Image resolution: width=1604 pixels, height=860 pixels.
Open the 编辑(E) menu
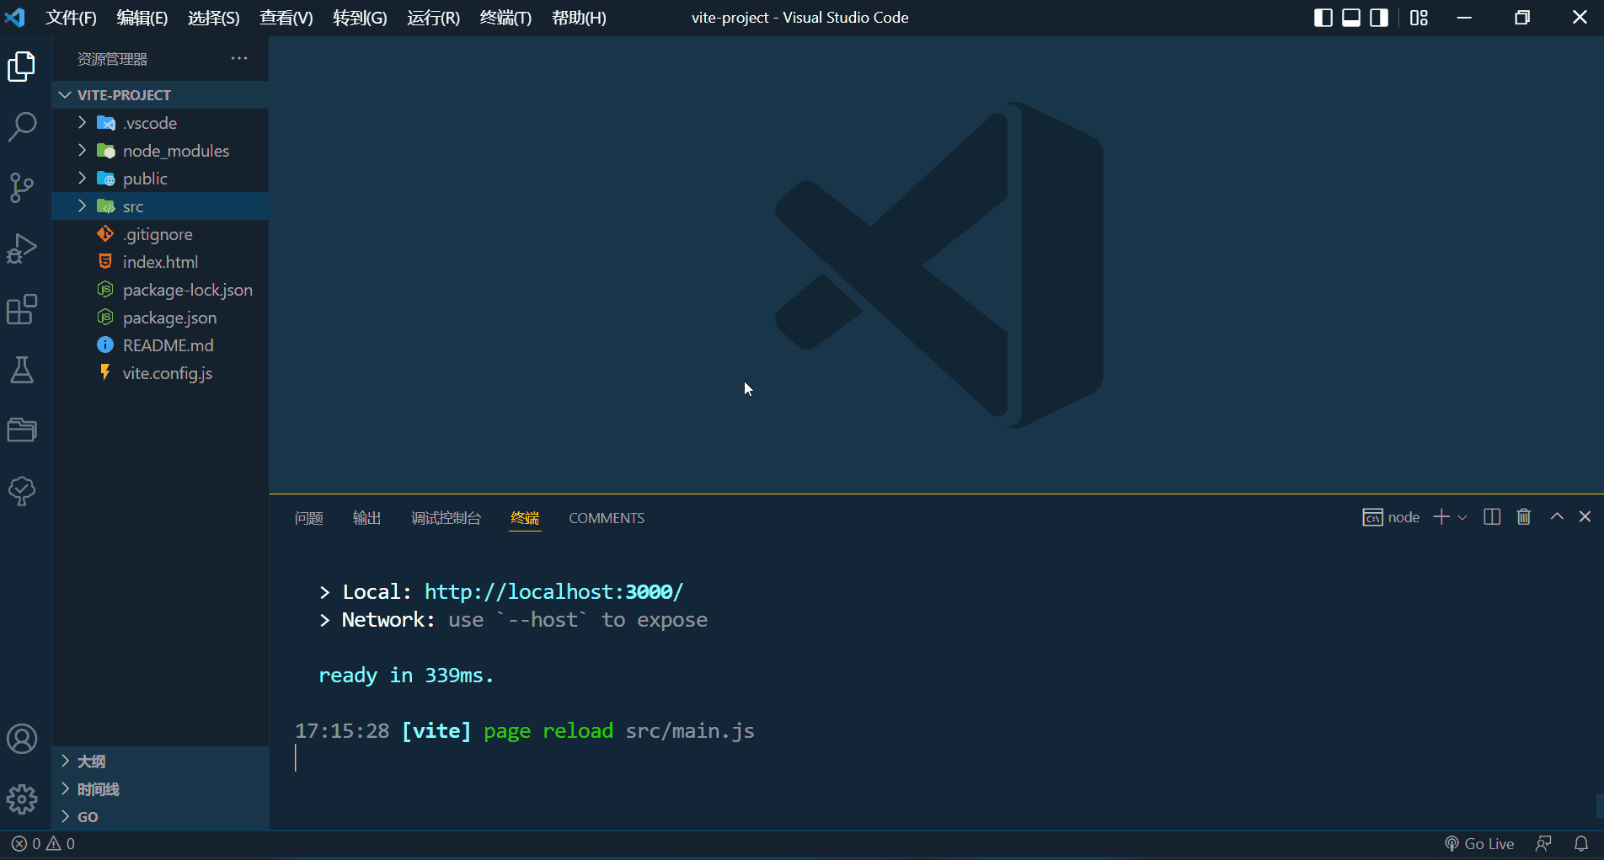(x=142, y=18)
